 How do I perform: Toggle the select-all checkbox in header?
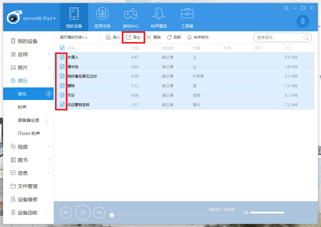click(x=62, y=48)
